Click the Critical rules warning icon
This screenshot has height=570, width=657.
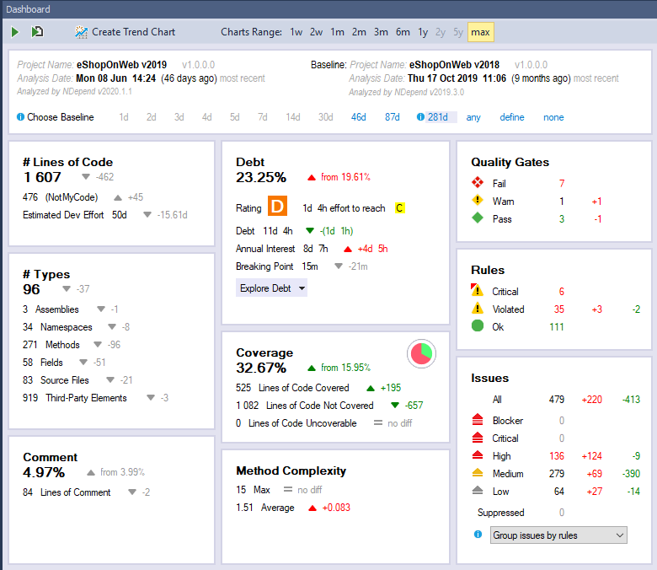(478, 292)
